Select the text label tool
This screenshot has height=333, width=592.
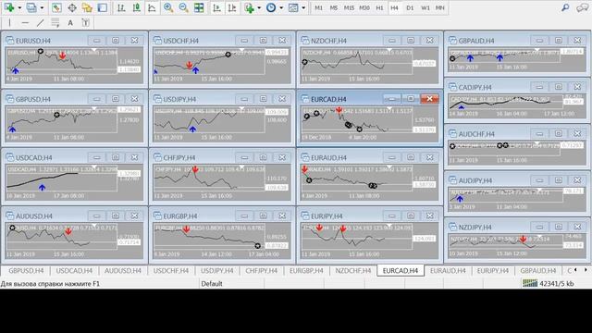point(86,23)
